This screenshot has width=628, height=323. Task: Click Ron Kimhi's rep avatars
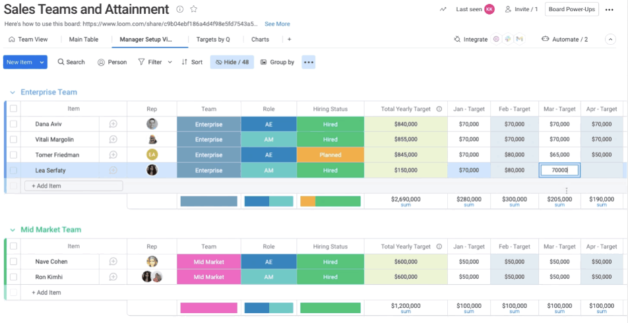click(152, 277)
